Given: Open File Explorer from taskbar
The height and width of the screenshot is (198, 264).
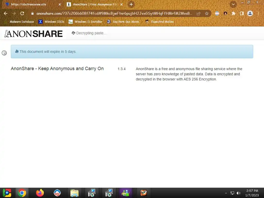Looking at the screenshot, I should (75, 193).
